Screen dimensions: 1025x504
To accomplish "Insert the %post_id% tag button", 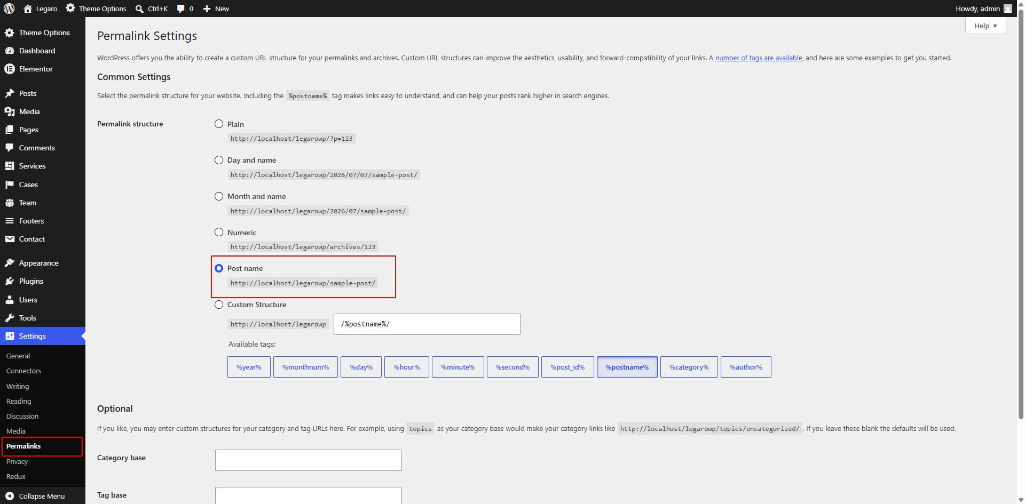I will point(567,367).
